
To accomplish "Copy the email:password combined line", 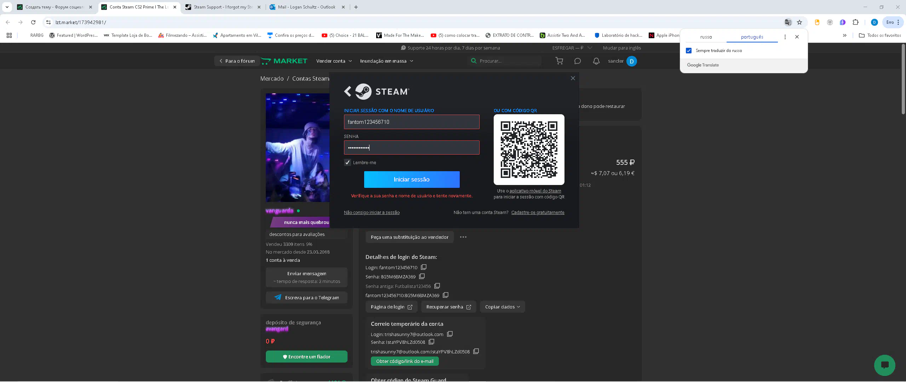I will [476, 351].
